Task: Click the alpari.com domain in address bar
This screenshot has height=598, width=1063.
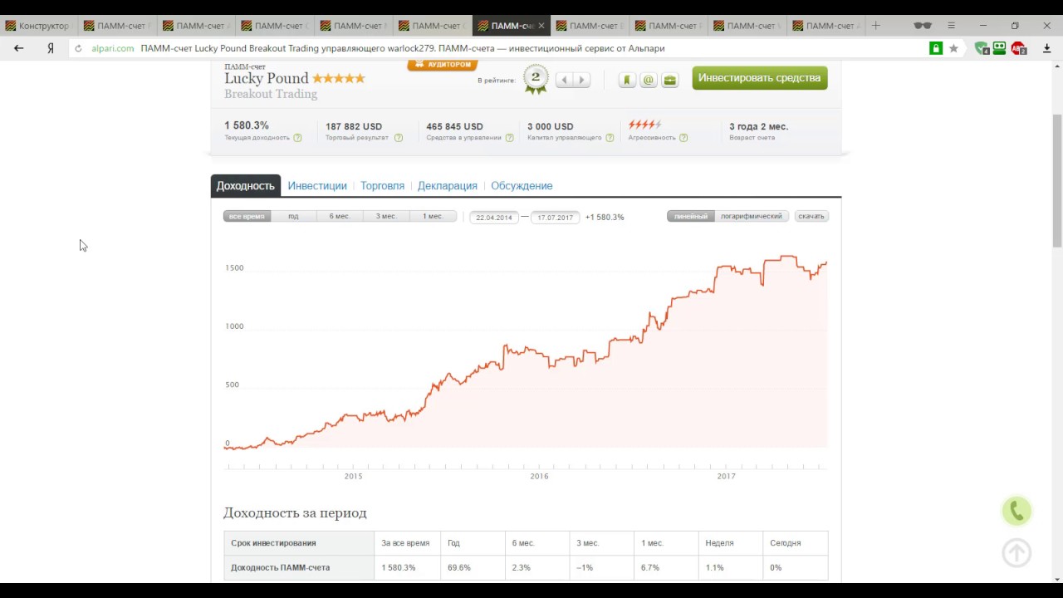Action: 113,48
